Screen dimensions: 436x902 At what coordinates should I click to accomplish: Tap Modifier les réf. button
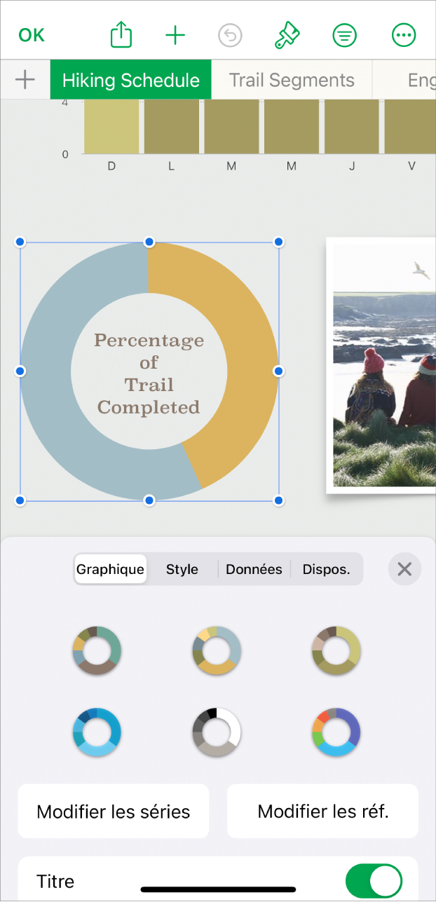pos(322,812)
